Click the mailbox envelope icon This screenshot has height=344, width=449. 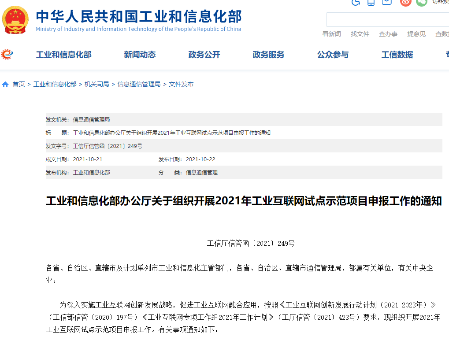(386, 2)
